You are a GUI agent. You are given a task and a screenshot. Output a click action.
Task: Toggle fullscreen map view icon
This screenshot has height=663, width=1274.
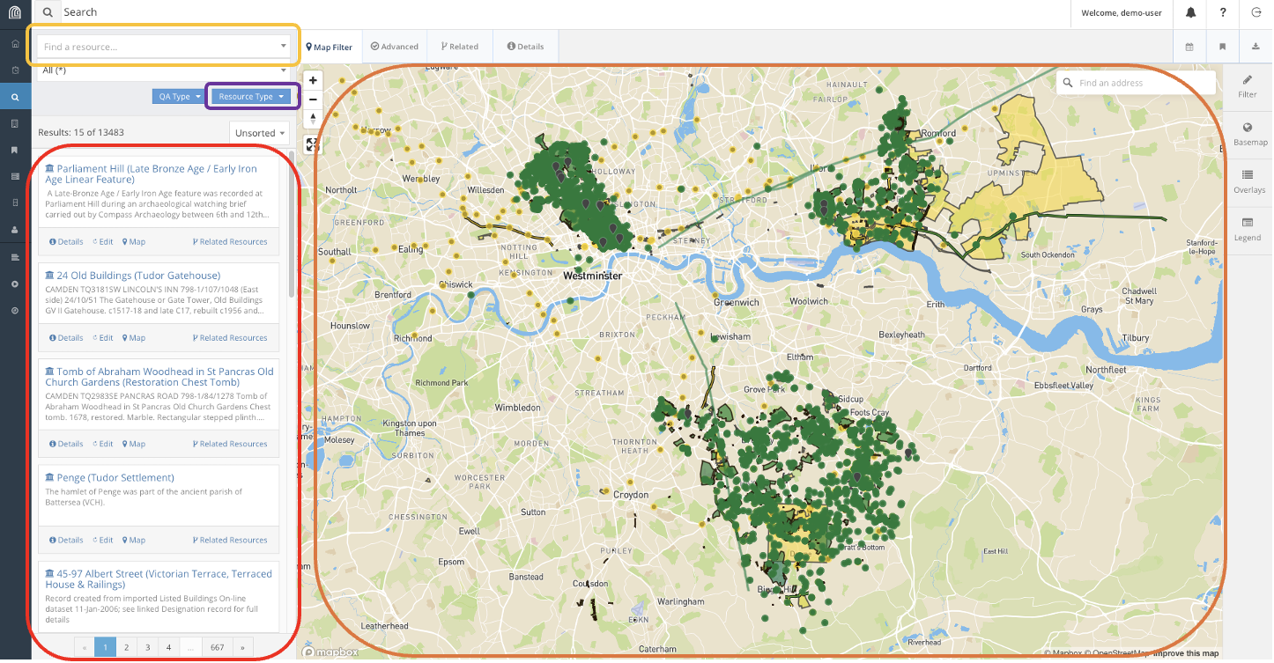tap(313, 144)
